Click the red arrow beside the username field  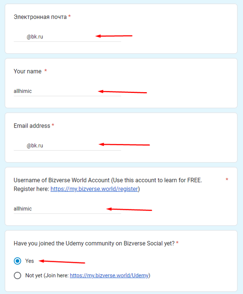pyautogui.click(x=129, y=209)
